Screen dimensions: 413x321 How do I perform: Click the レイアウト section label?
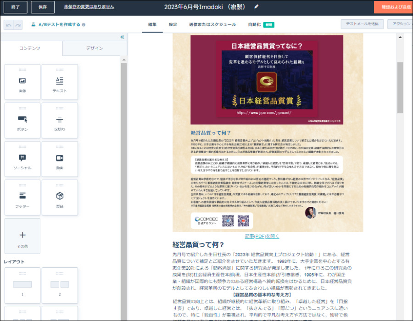click(14, 262)
